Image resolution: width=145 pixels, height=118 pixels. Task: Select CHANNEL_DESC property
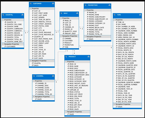pyautogui.click(x=43, y=86)
